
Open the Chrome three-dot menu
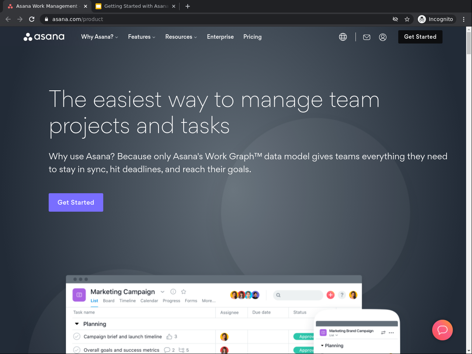(464, 19)
